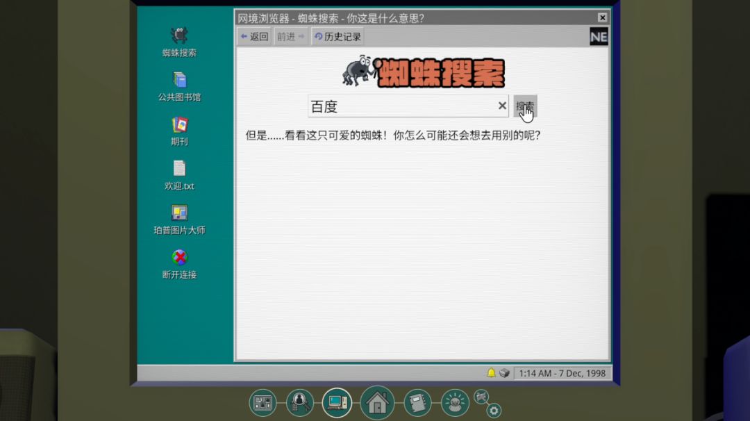Click the small map icon above the gear
Screen dimensions: 750x421
tap(481, 396)
